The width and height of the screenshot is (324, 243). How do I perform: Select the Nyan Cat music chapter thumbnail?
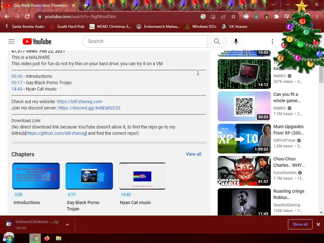pyautogui.click(x=142, y=176)
